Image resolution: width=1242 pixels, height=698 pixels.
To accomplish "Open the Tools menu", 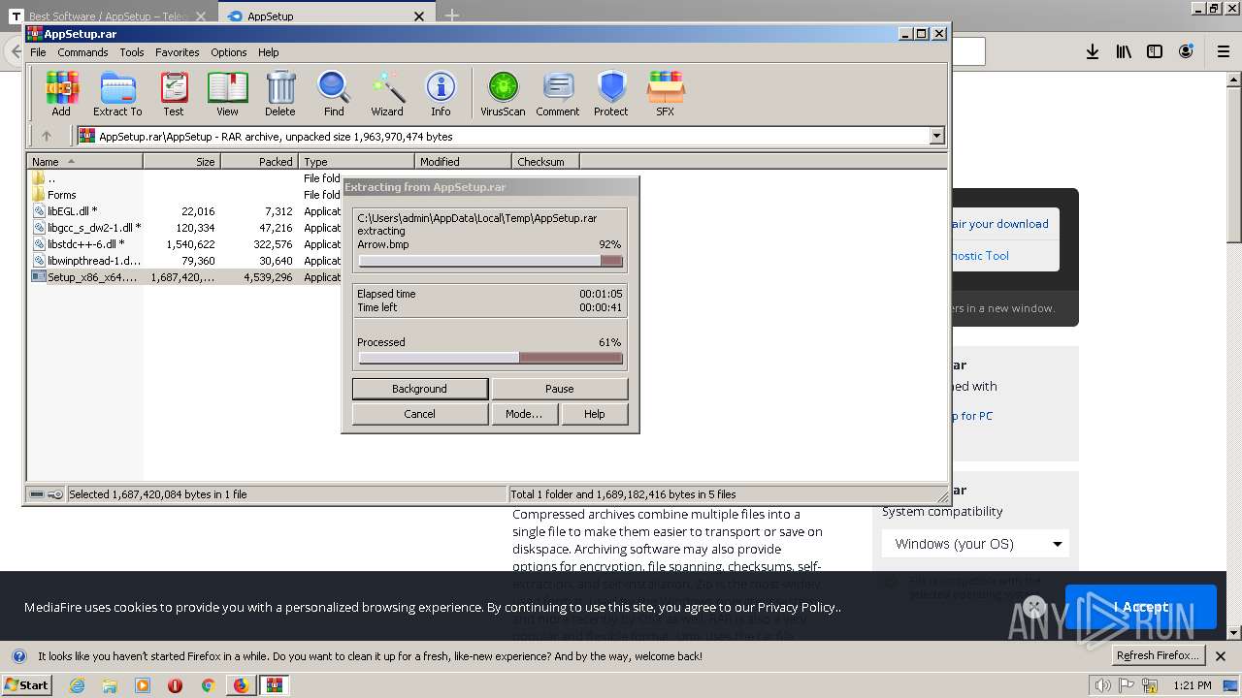I will click(x=132, y=52).
